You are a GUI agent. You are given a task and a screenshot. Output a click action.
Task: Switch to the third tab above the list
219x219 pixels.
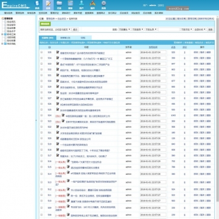(83, 38)
